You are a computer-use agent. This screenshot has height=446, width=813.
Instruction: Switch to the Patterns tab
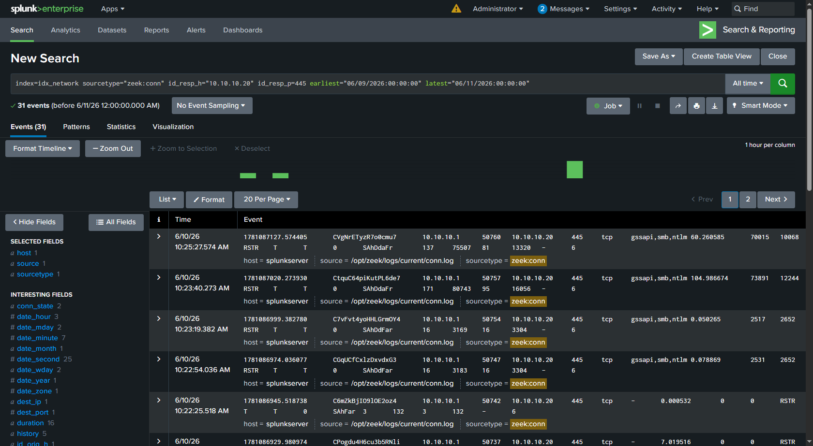pos(76,127)
